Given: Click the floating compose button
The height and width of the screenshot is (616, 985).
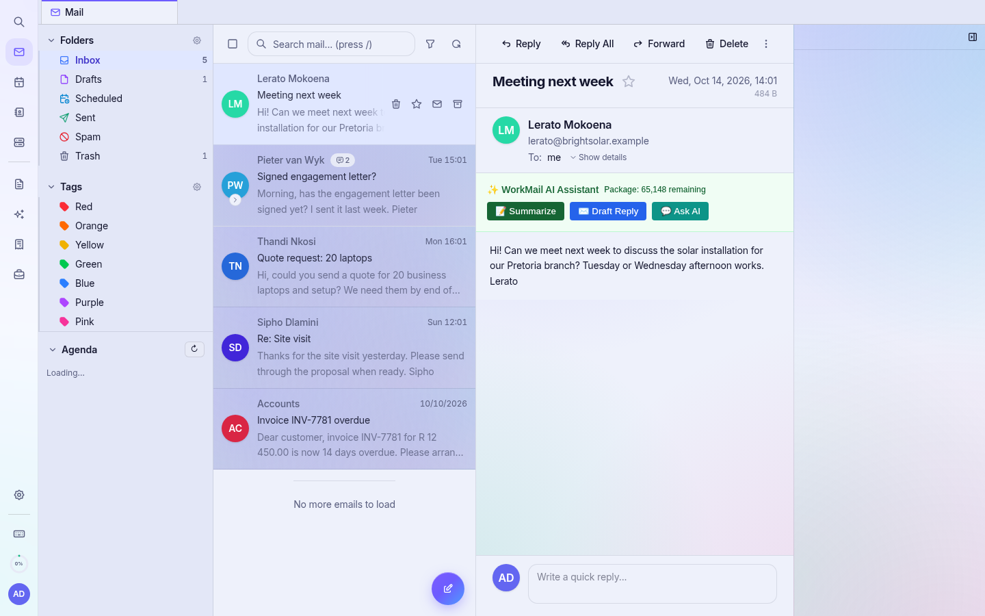Looking at the screenshot, I should click(x=448, y=589).
